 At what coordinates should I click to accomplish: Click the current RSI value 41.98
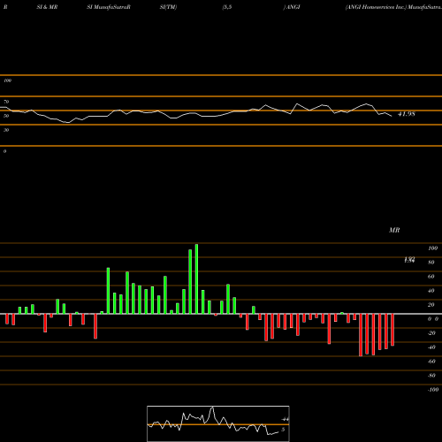tap(407, 114)
